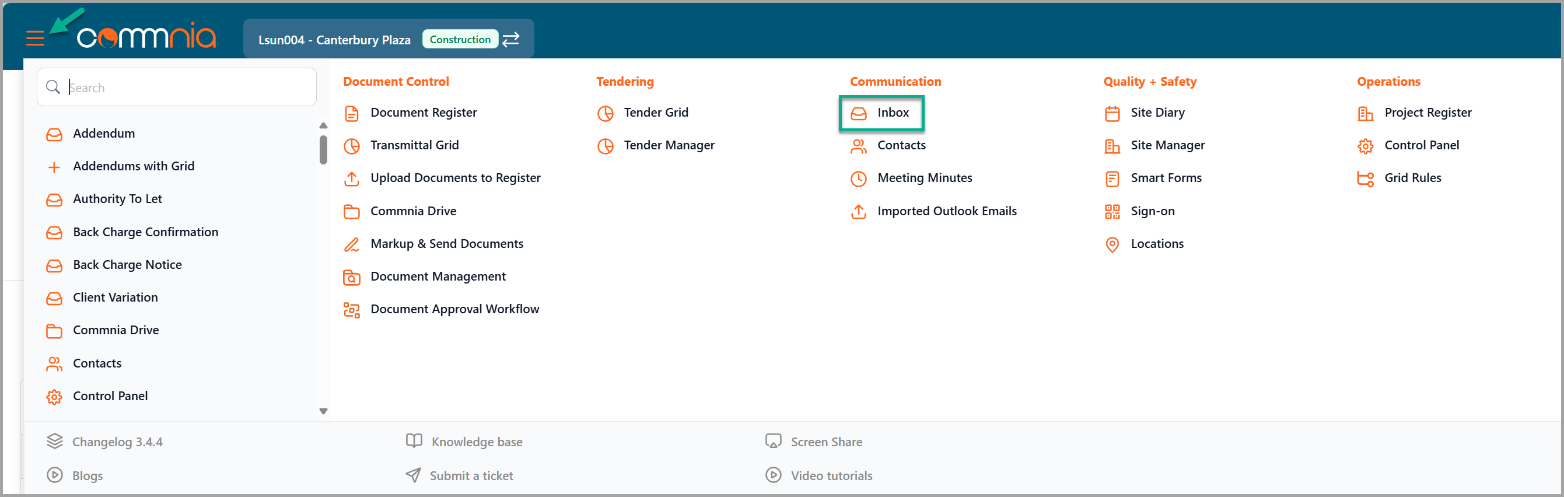Click the Locations pin icon
Screen dimensions: 1564x497
click(x=1112, y=244)
